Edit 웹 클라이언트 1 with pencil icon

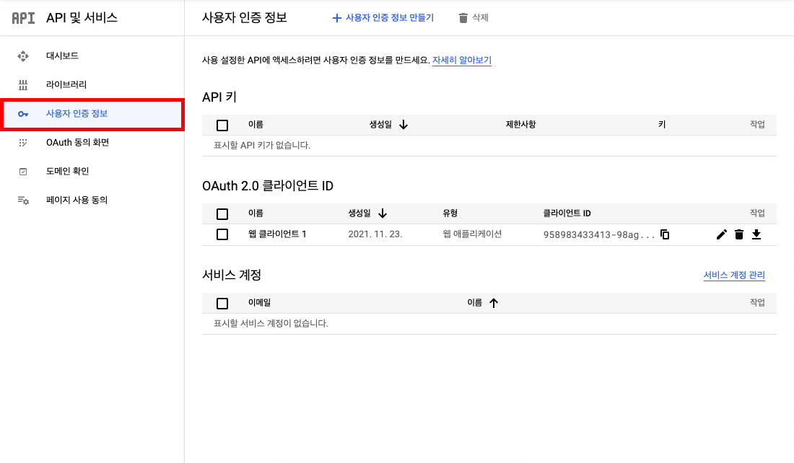tap(721, 234)
